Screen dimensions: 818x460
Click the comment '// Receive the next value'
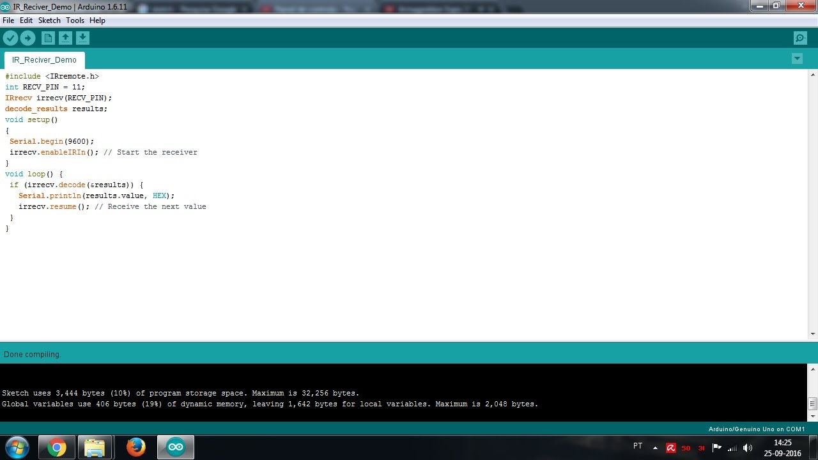(151, 206)
